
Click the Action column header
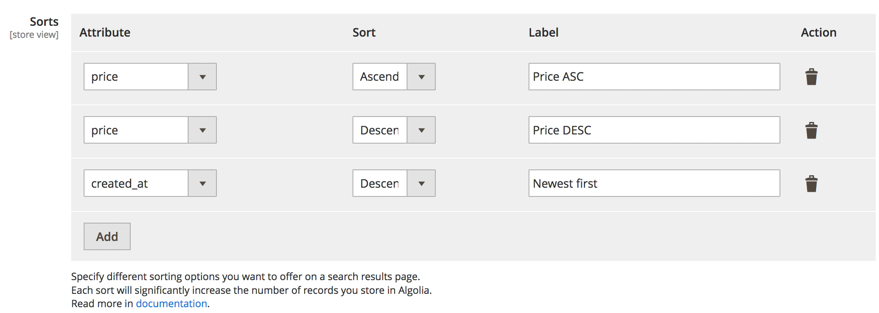tap(819, 32)
